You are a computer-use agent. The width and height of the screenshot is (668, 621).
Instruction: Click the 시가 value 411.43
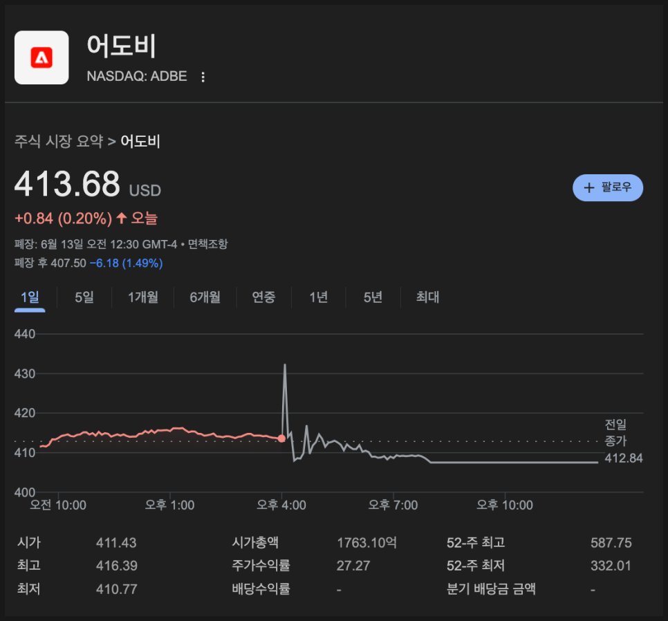pos(116,543)
